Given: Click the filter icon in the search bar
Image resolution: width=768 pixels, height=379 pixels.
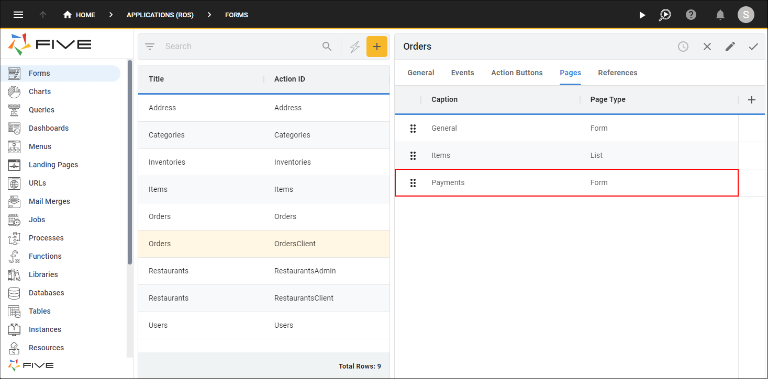Looking at the screenshot, I should pyautogui.click(x=150, y=47).
